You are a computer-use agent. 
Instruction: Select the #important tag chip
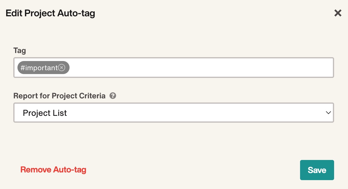point(39,68)
